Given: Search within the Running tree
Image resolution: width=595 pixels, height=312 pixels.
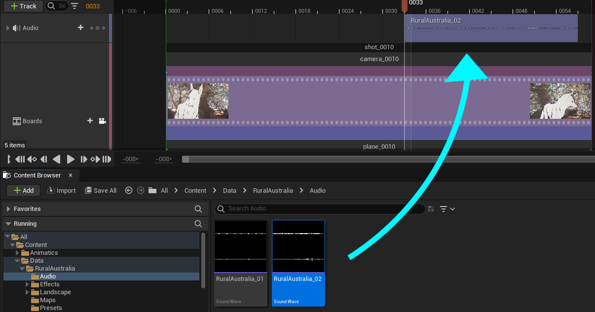Looking at the screenshot, I should click(x=198, y=224).
